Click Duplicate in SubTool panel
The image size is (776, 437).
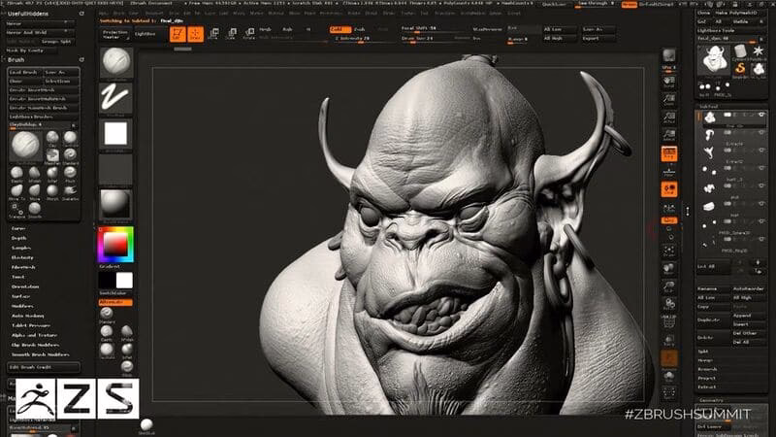click(713, 320)
